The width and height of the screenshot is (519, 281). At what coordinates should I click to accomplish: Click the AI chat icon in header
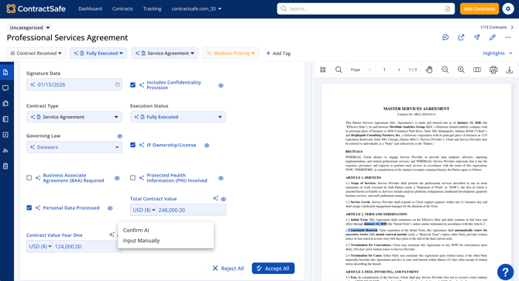click(x=445, y=37)
